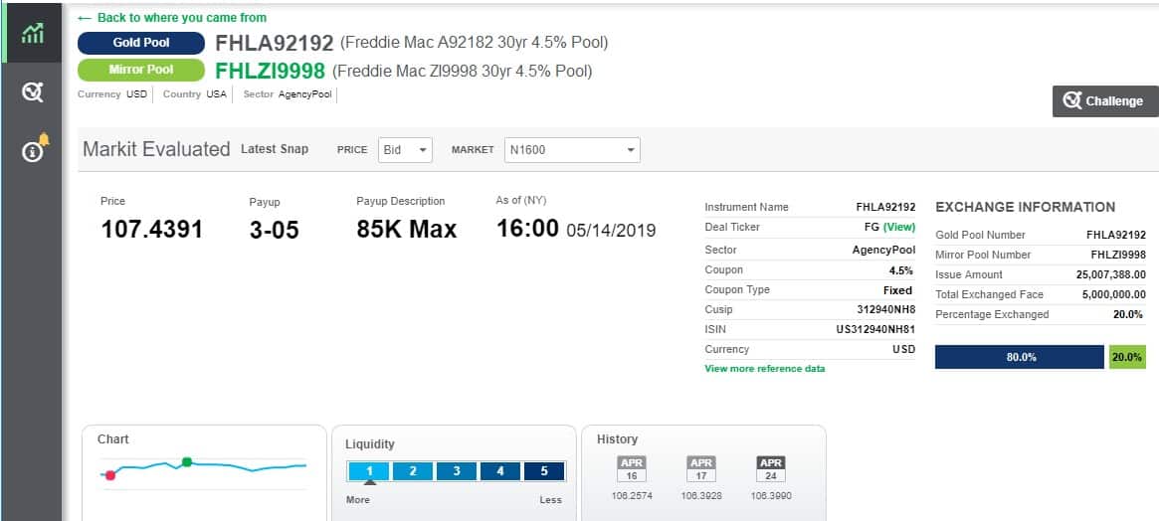Image resolution: width=1159 pixels, height=521 pixels.
Task: Select liquidity score 3
Action: 456,470
